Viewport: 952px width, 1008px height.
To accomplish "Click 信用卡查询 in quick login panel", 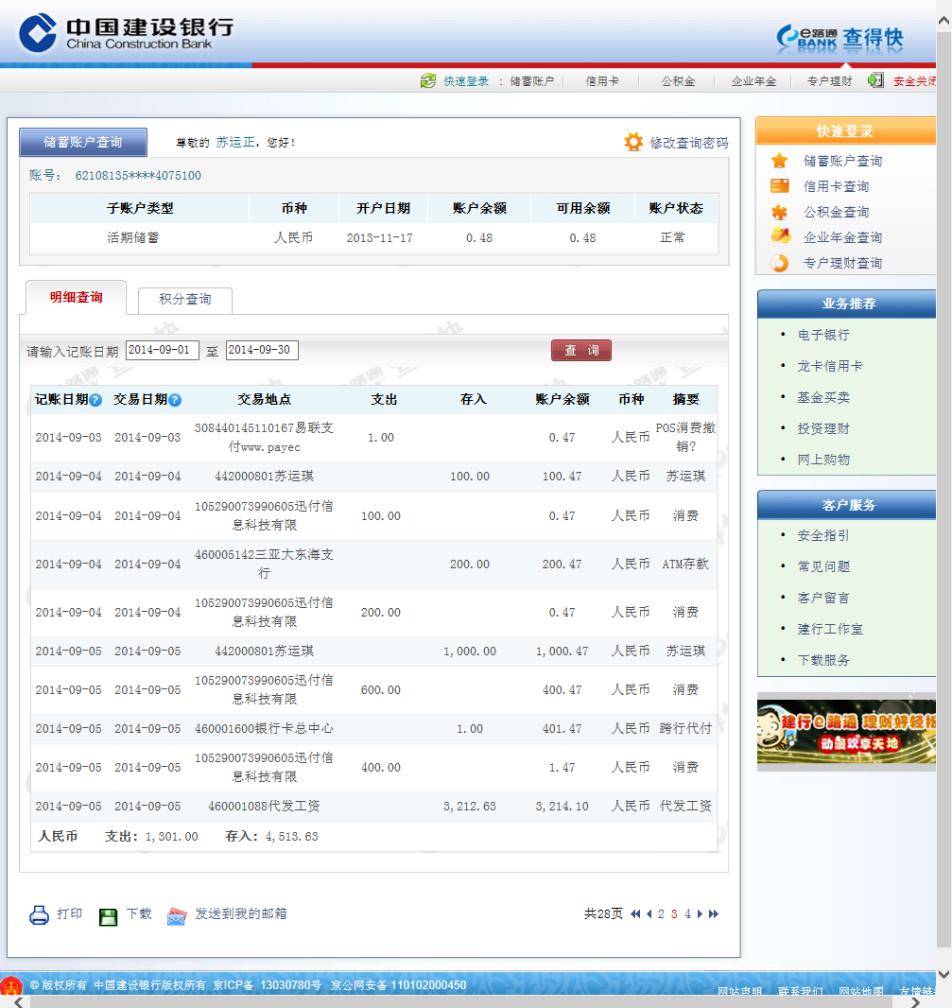I will coord(836,186).
